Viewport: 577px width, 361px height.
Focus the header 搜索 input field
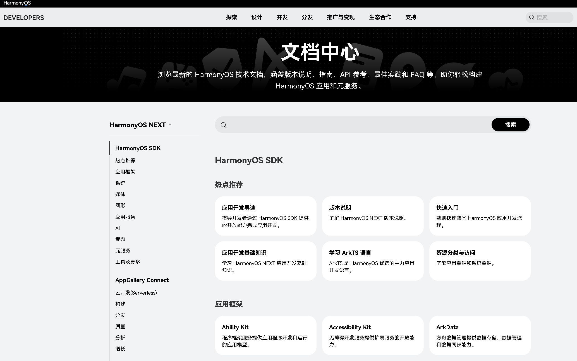(x=549, y=17)
